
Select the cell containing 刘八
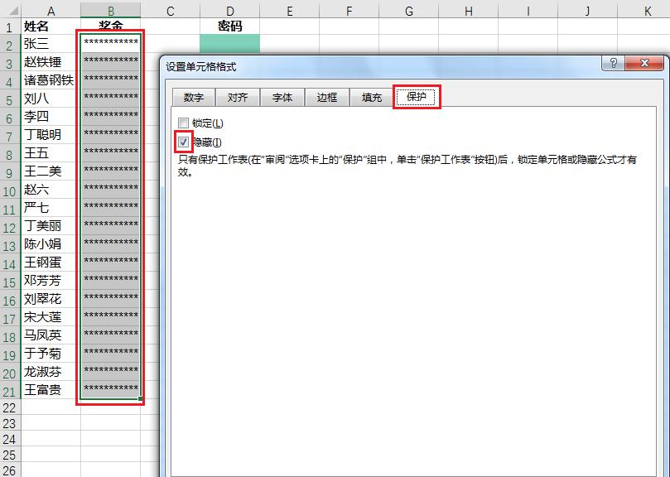point(51,99)
